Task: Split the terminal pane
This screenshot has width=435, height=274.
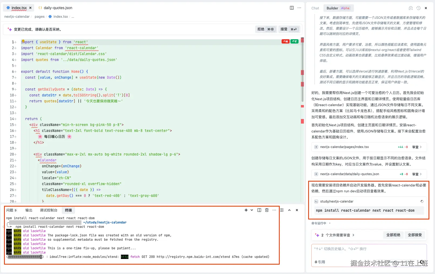Action: point(259,210)
